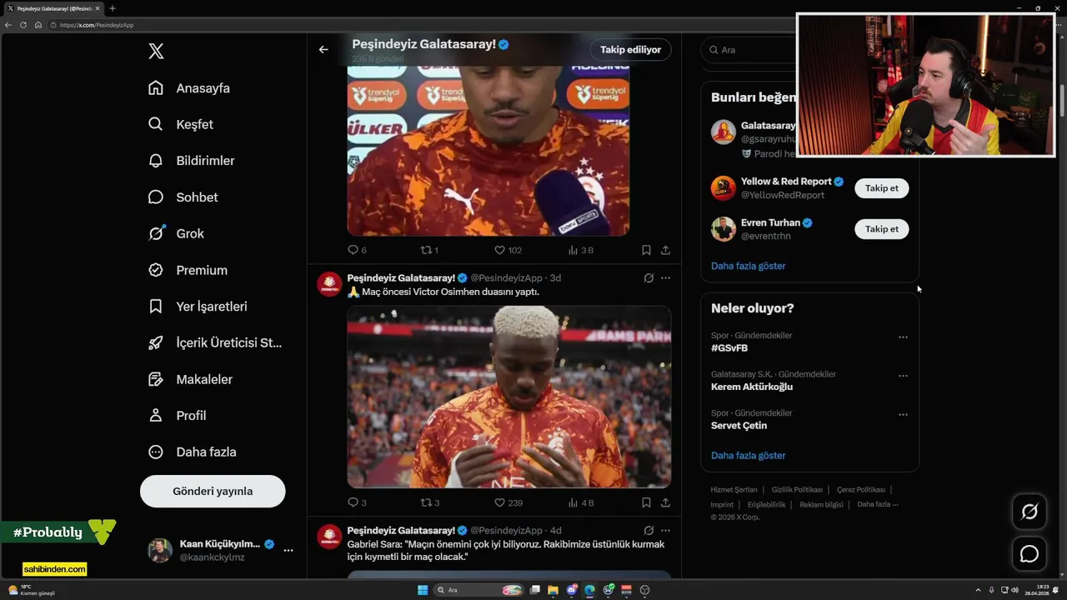This screenshot has width=1067, height=600.
Task: Open Grok explain icon on Gabriel Sara post
Action: 649,530
